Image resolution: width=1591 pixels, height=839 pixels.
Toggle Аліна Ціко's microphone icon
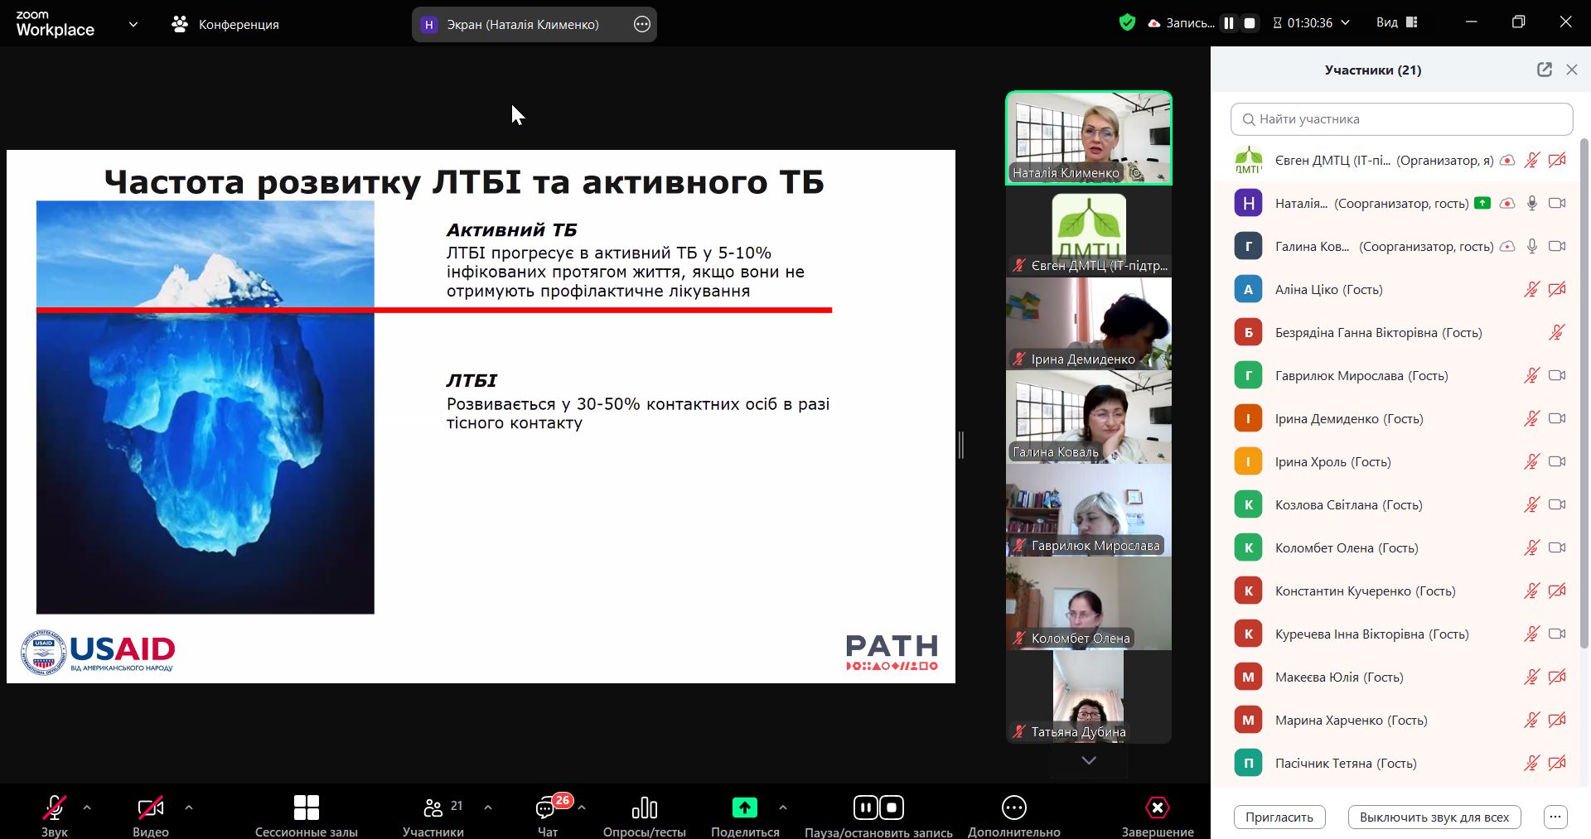[x=1531, y=289]
